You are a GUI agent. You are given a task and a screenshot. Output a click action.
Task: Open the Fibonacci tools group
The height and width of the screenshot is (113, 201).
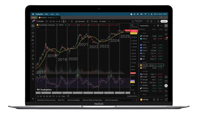33,33
